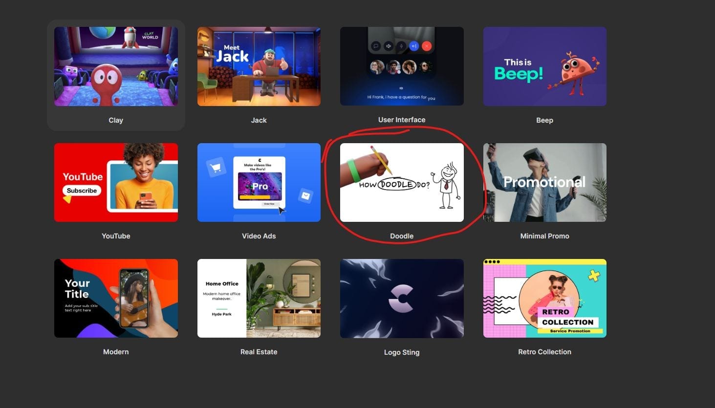The width and height of the screenshot is (715, 408).
Task: Click the "Minimal Promo" caption text
Action: point(544,236)
